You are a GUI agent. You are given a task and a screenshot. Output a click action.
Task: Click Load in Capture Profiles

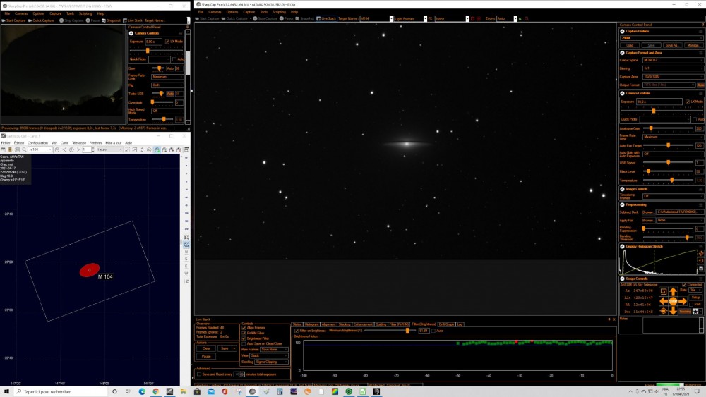pos(630,45)
